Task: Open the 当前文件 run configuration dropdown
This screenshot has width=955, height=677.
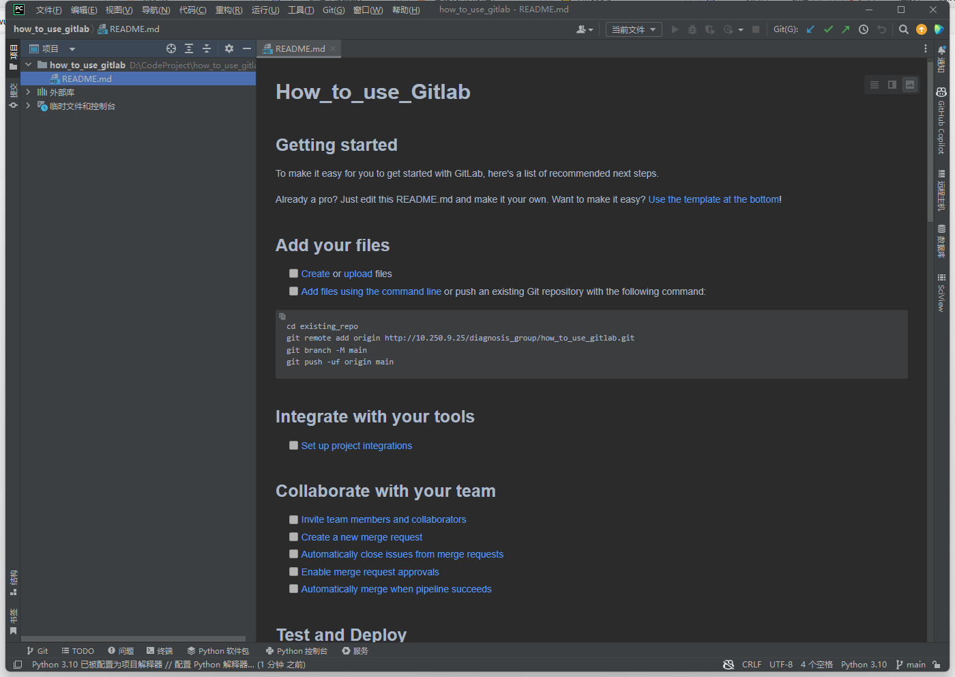Action: coord(634,29)
